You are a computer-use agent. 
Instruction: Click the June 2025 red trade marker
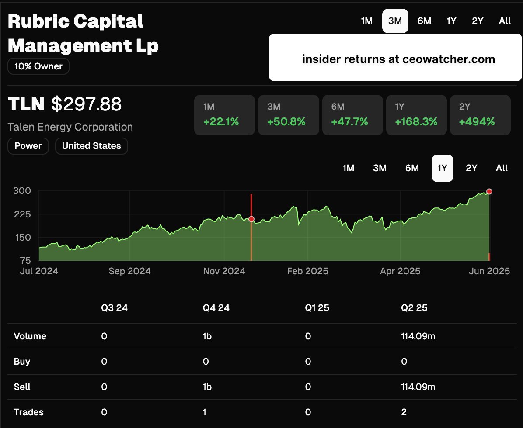click(489, 192)
